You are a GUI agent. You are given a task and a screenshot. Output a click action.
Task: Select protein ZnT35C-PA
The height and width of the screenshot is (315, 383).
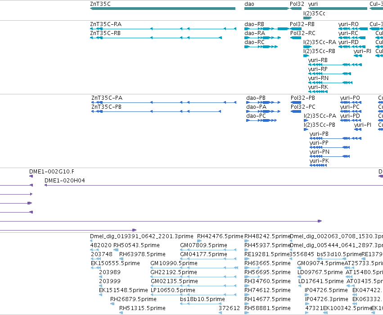tap(164, 102)
